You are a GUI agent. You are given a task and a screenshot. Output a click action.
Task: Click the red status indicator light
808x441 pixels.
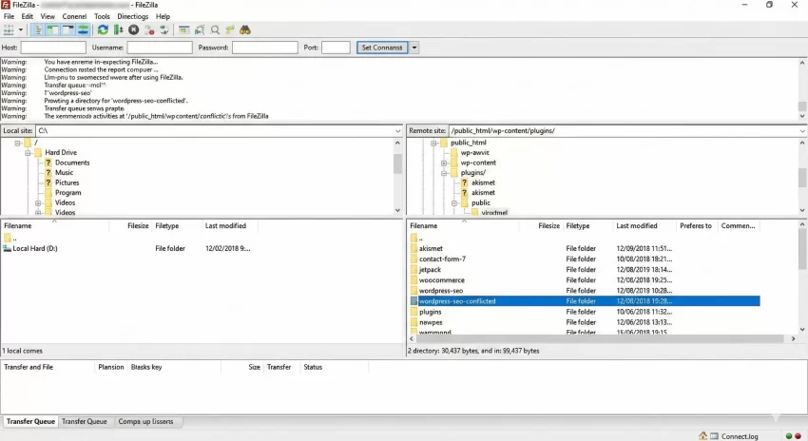(798, 436)
